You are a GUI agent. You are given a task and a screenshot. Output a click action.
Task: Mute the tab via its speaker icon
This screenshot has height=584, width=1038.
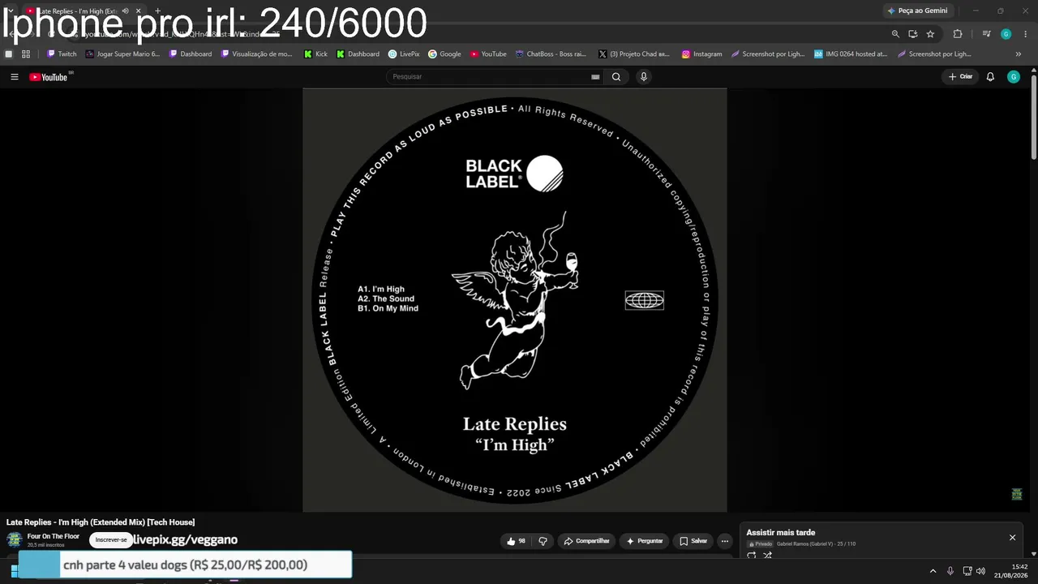click(125, 11)
